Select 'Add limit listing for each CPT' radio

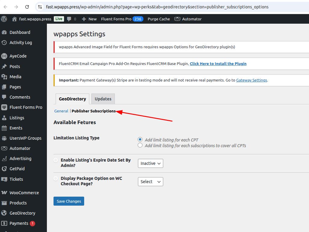pos(140,139)
